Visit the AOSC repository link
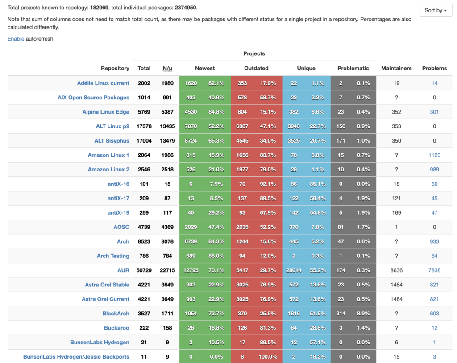The width and height of the screenshot is (457, 363). 121,227
